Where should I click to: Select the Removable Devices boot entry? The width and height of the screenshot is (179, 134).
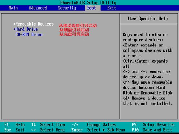click(x=35, y=24)
